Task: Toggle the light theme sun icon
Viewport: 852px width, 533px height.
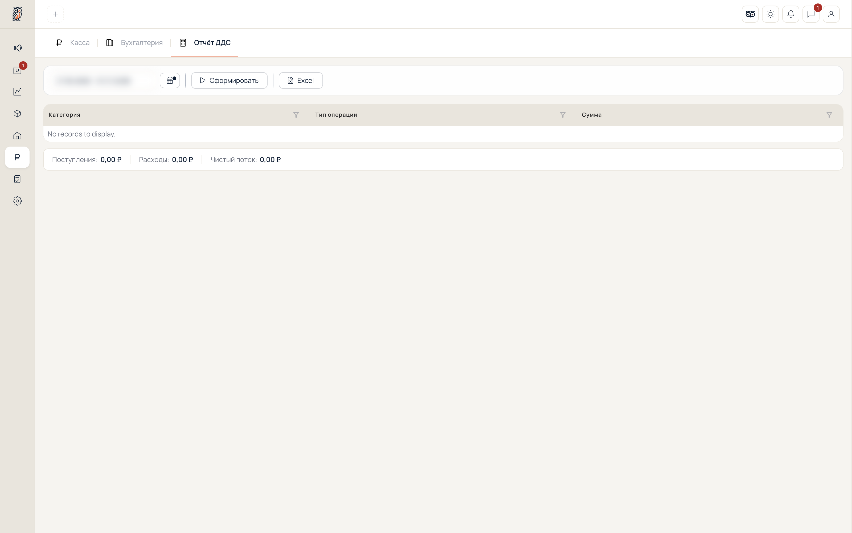Action: click(770, 14)
